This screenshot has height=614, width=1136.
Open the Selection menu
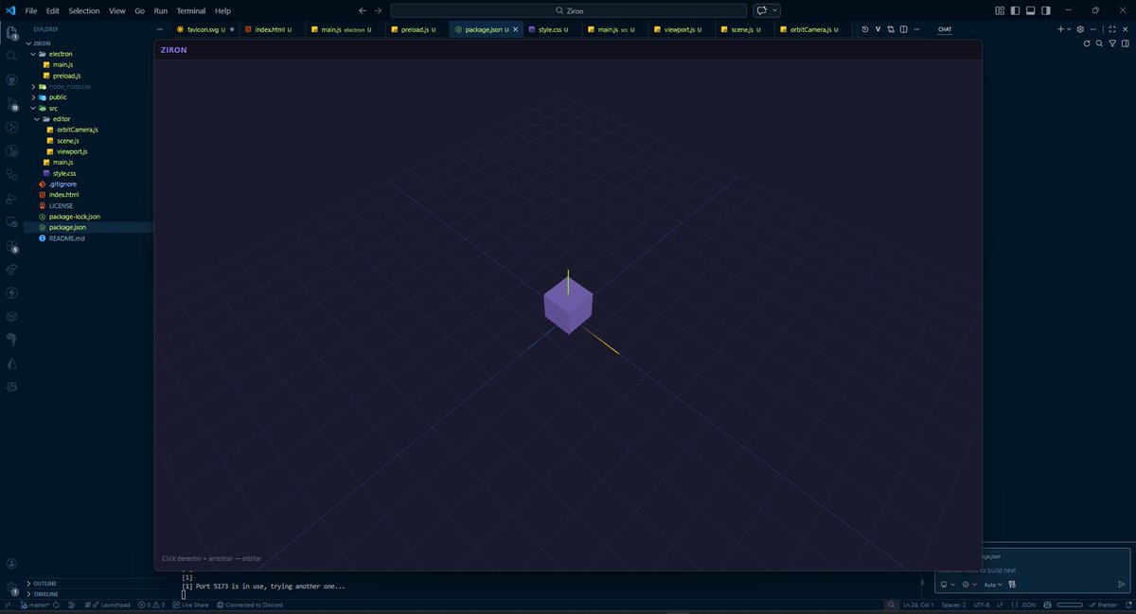[x=83, y=10]
